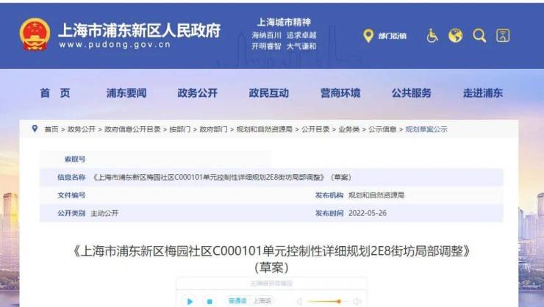The image size is (544, 307).
Task: Click the publish date 2022-05-26
Action: pos(368,213)
